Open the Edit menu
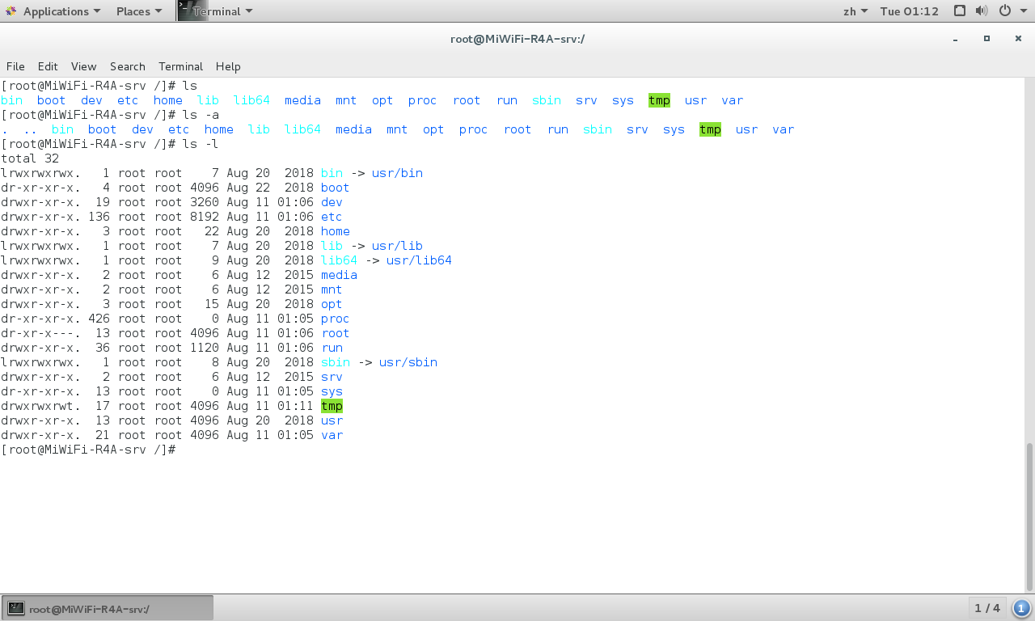The width and height of the screenshot is (1035, 621). 48,66
